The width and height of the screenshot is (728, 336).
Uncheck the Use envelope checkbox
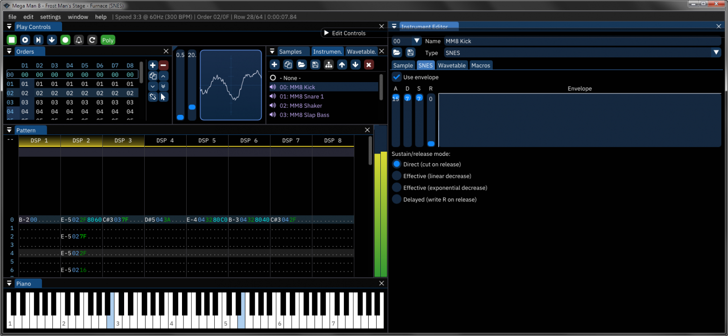pos(397,77)
